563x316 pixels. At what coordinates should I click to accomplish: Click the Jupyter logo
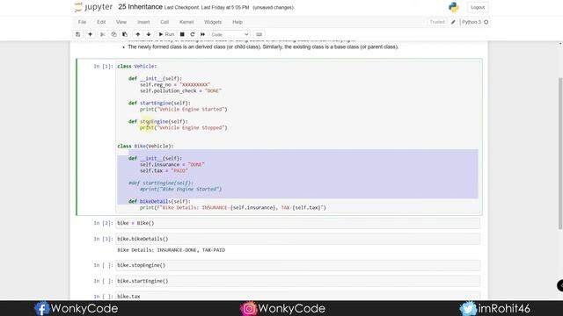click(93, 7)
